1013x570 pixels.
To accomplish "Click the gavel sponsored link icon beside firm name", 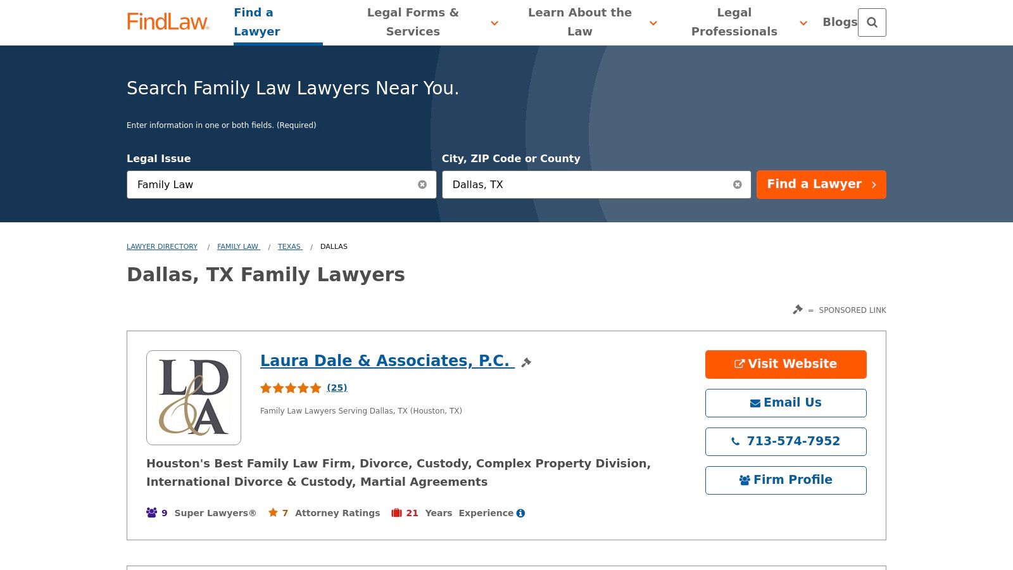I will tap(525, 362).
